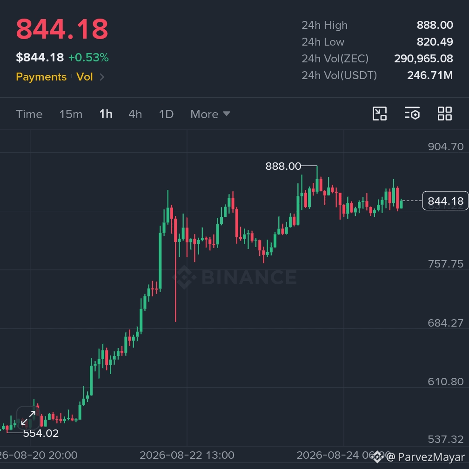The width and height of the screenshot is (469, 469).
Task: Click the 24h High label
Action: pos(325,25)
